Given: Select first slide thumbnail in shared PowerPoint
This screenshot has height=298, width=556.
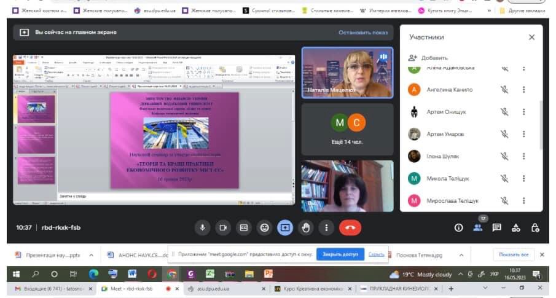Looking at the screenshot, I should tap(36, 109).
